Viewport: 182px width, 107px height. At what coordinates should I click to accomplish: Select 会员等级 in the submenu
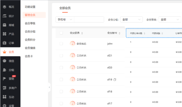pyautogui.click(x=30, y=23)
